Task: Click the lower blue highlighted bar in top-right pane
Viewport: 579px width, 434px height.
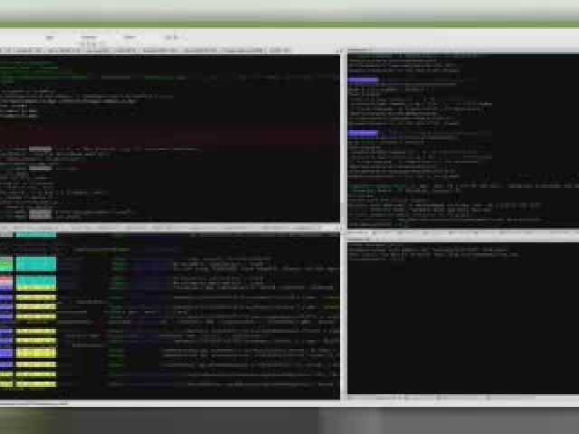Action: (363, 133)
